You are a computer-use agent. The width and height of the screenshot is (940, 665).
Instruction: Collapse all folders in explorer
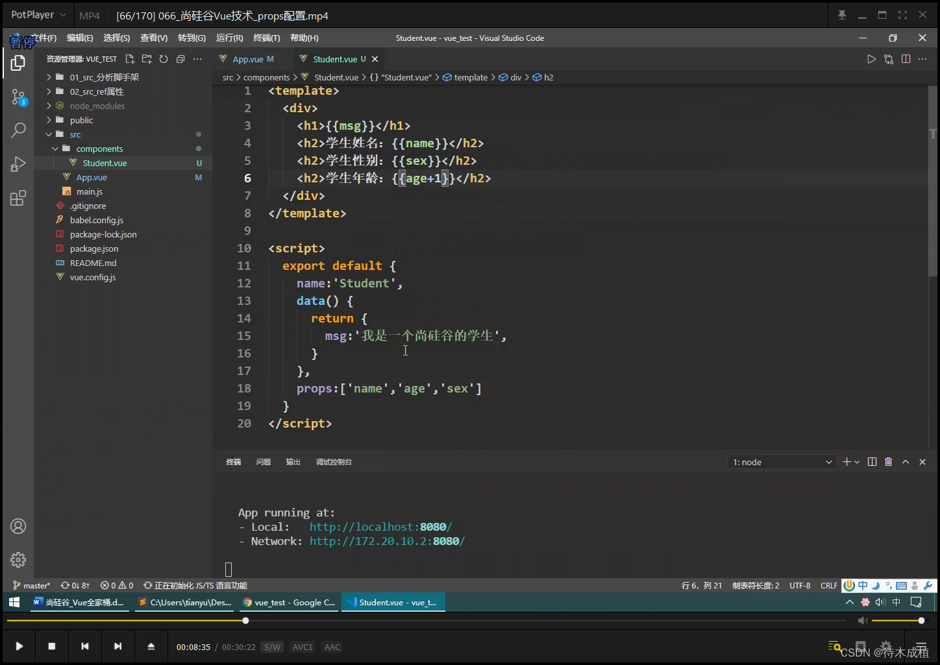[180, 59]
